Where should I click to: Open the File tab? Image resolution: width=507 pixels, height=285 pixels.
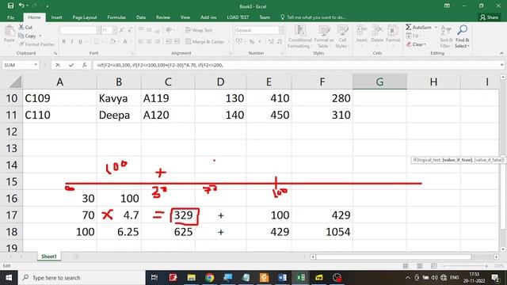tap(10, 17)
